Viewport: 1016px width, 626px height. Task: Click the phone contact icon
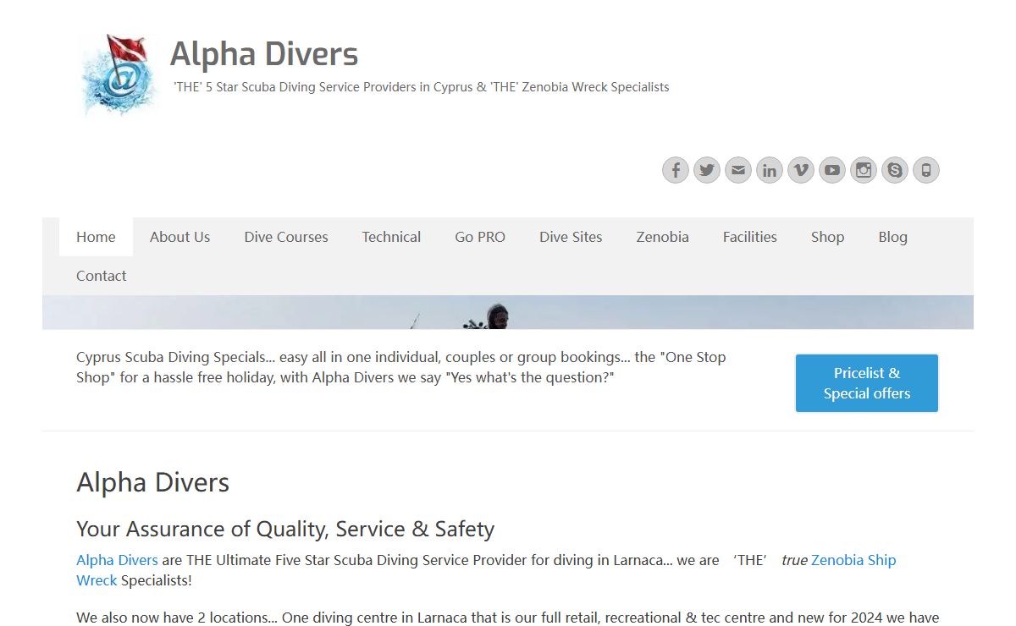tap(926, 170)
